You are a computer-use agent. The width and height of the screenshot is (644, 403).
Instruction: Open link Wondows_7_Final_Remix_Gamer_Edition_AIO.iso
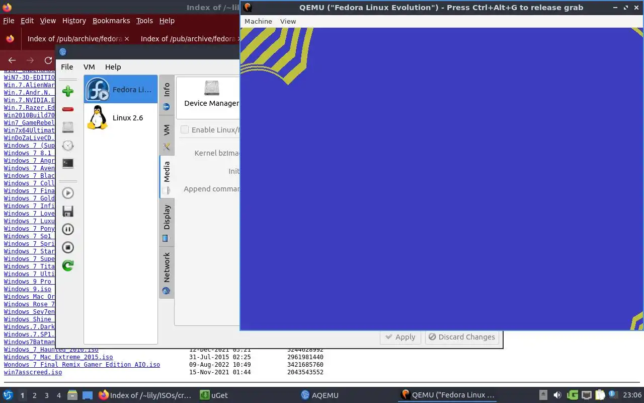[82, 364]
